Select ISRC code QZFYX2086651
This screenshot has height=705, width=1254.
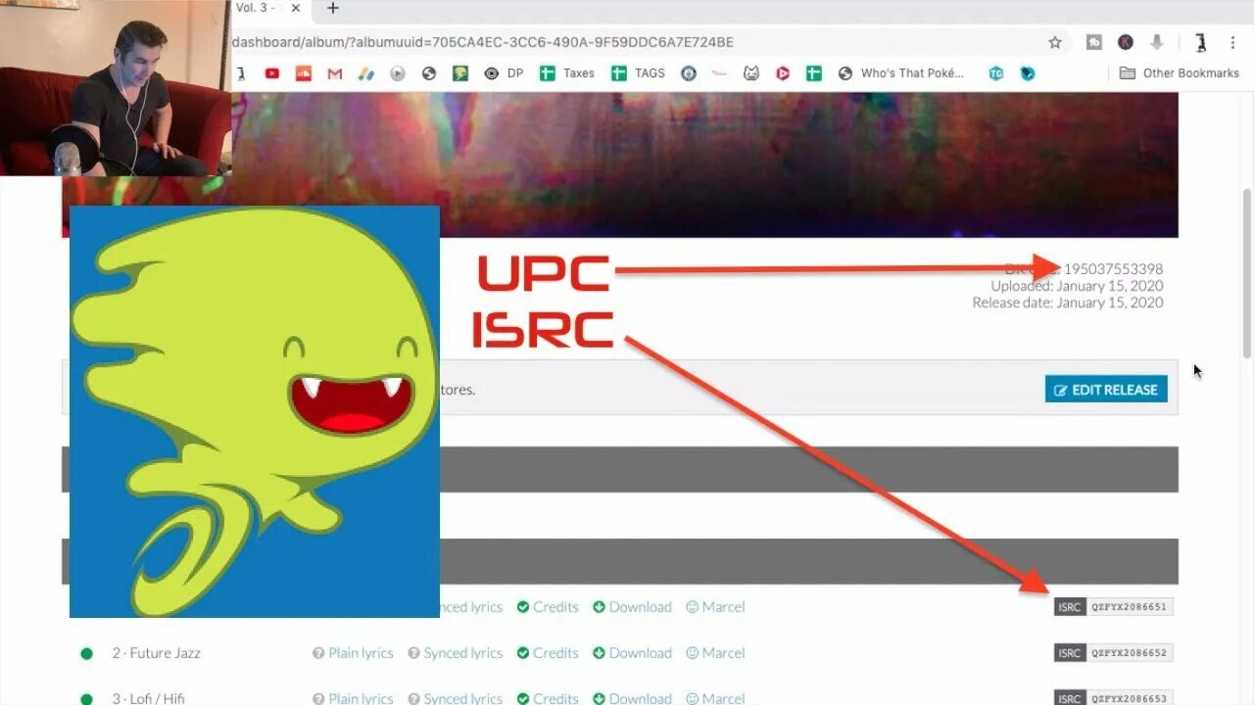click(x=1129, y=607)
